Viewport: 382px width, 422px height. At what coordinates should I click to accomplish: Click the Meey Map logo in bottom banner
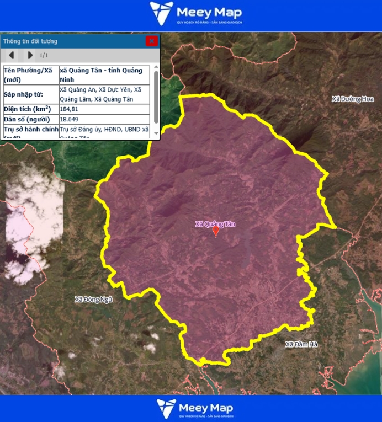point(195,409)
